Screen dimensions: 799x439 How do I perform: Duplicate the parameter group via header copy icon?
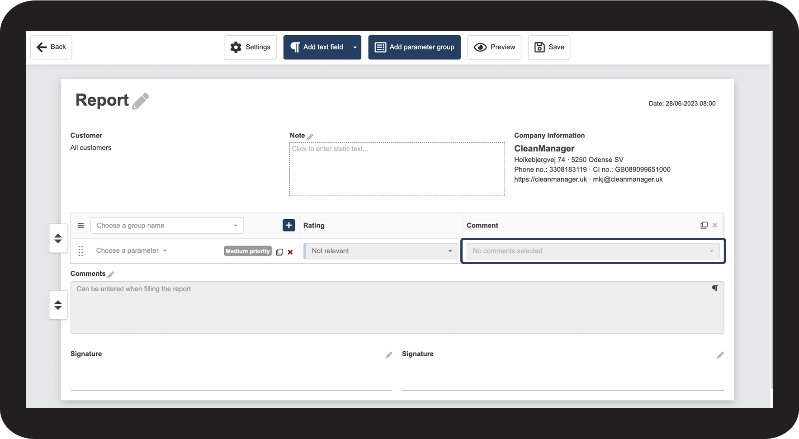pyautogui.click(x=704, y=225)
